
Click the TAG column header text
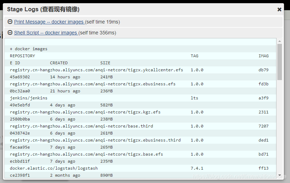click(194, 56)
